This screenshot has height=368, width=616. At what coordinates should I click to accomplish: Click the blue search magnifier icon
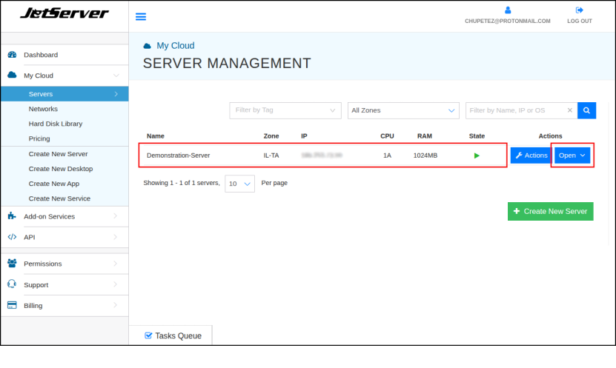point(586,110)
